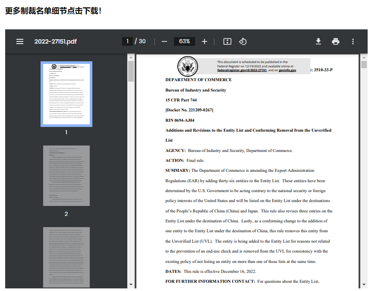Viewport: 378px width, 291px height.
Task: Toggle the sidebar hamburger menu
Action: pos(20,41)
